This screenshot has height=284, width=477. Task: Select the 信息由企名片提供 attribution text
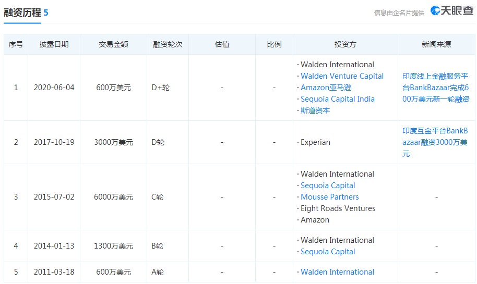399,13
